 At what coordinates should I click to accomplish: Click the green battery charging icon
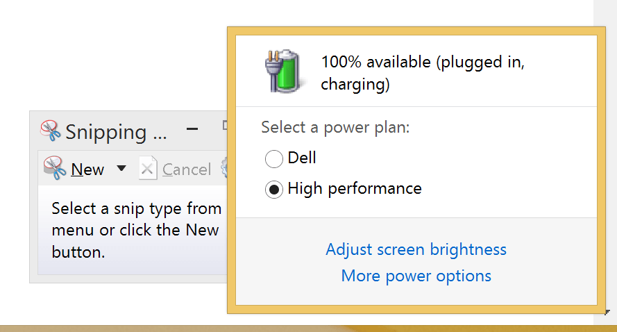[283, 72]
